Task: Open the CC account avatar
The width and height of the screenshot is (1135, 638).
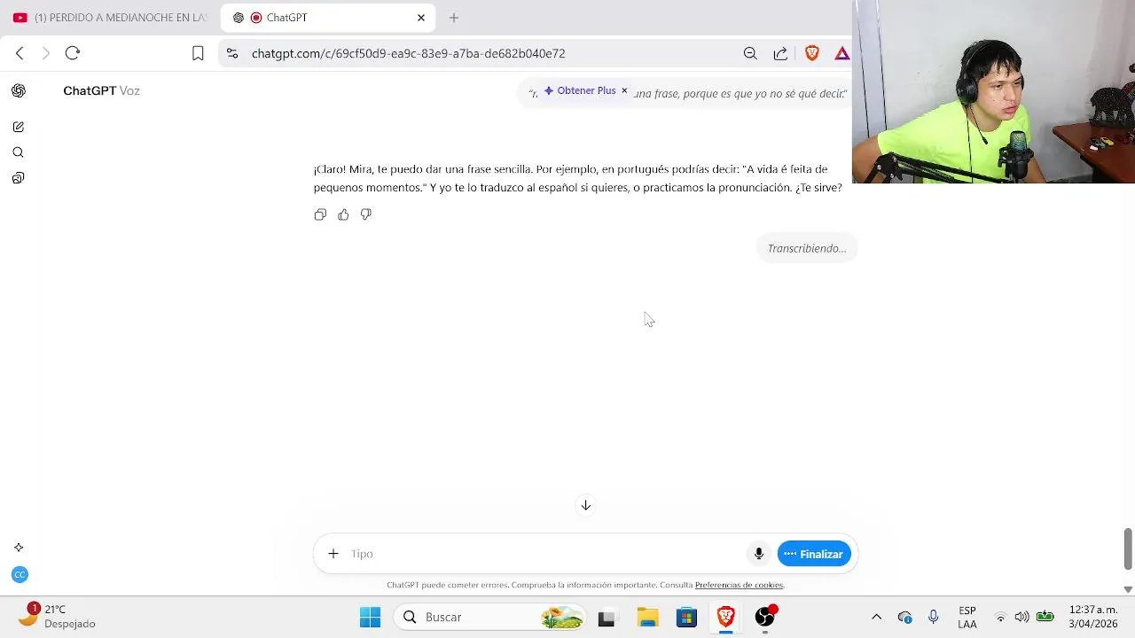Action: 20,574
